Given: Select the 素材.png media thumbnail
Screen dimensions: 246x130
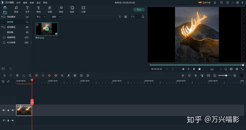Looking at the screenshot, I should click(x=46, y=29).
